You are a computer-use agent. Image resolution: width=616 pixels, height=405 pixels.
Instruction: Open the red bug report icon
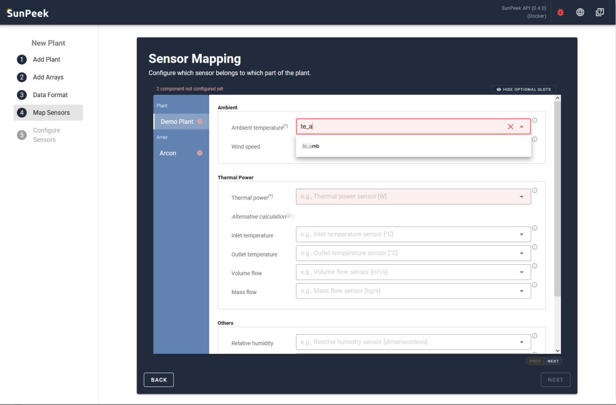pos(561,12)
